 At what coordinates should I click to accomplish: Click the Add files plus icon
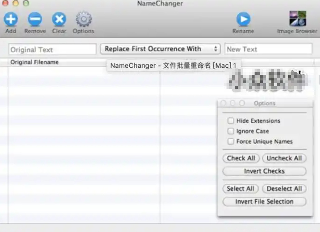point(11,19)
